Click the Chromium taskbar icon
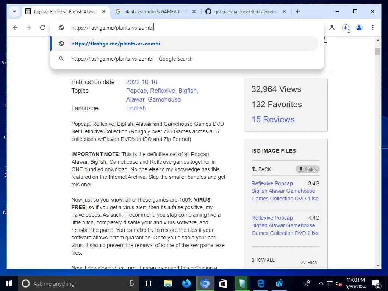This screenshot has width=388, height=291. pos(205,283)
